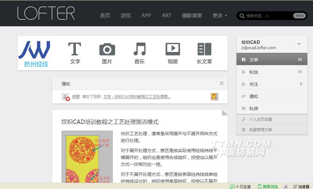The width and height of the screenshot is (313, 189).
Task: Go to 首页 in the navigation bar
Action: [105, 15]
